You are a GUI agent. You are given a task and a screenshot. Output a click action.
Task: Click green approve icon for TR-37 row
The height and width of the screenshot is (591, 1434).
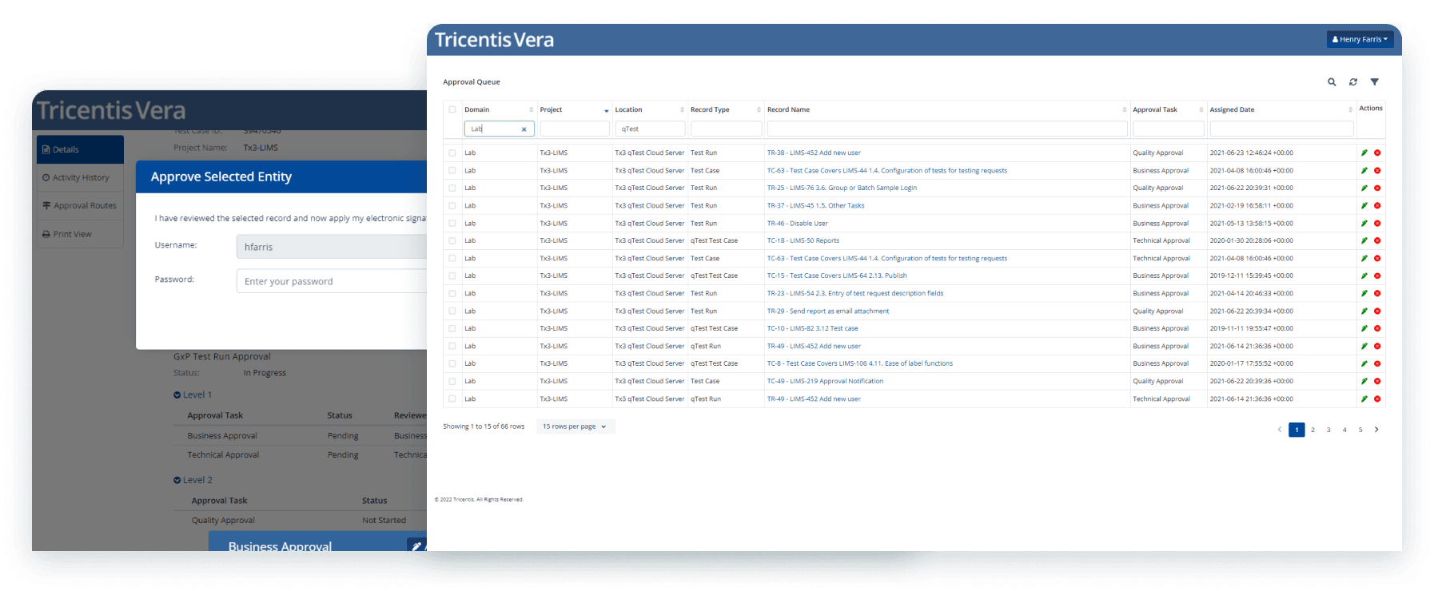1364,205
